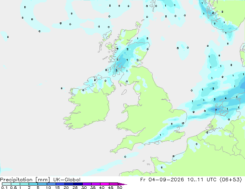Click the legend tick label 20
This screenshot has width=245, height=189.
tap(66, 187)
